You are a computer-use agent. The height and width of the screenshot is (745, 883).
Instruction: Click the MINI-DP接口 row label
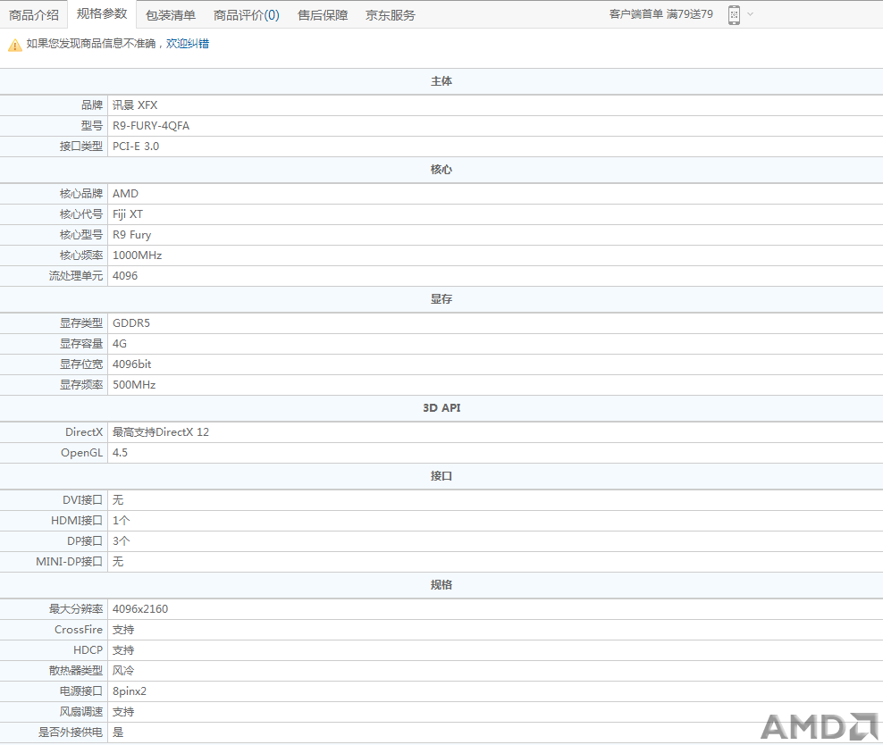click(x=70, y=562)
